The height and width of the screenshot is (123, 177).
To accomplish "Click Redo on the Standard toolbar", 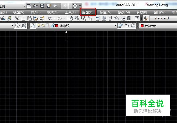I will (x=60, y=18).
